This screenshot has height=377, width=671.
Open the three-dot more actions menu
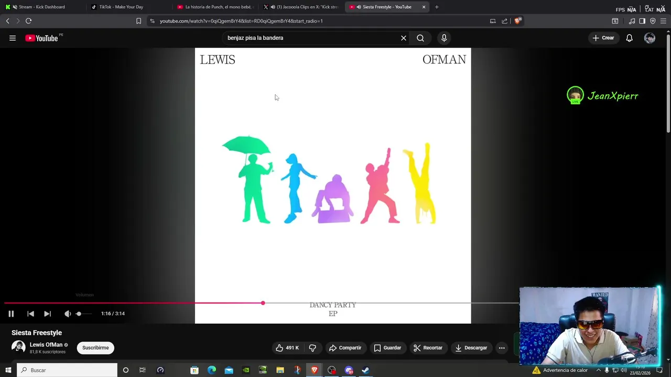(x=502, y=348)
